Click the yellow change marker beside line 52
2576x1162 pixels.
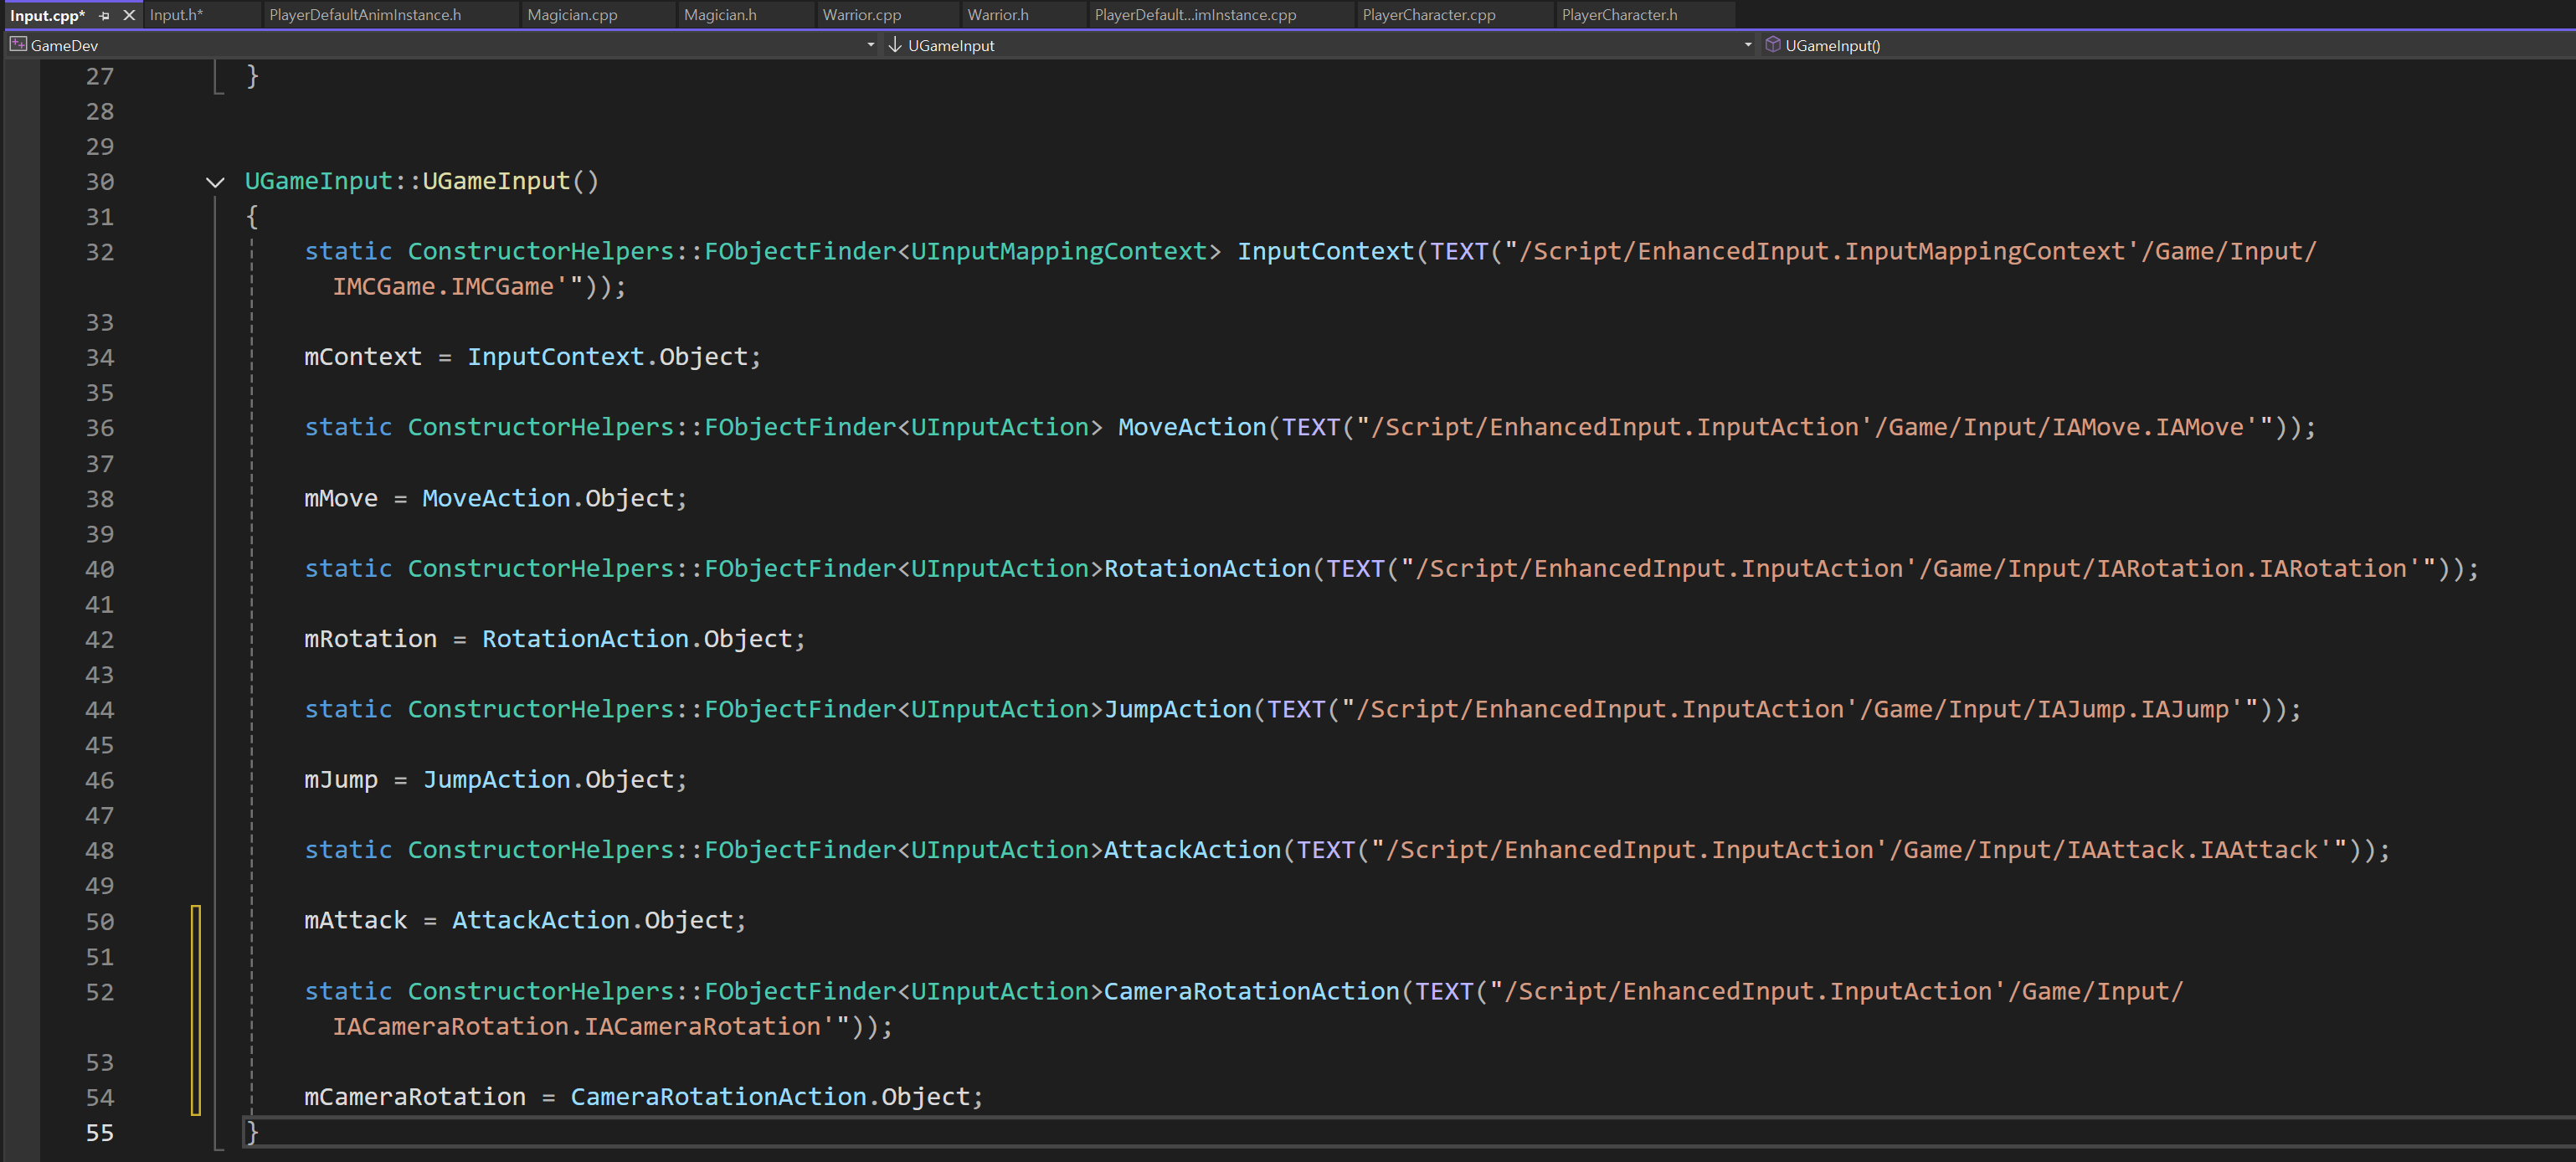point(196,992)
